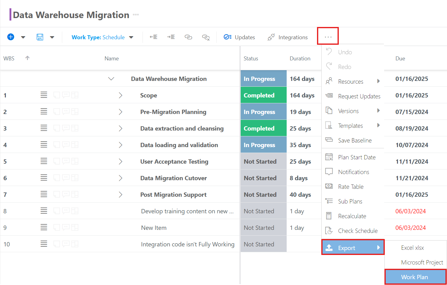Open the ellipsis menu beside the project title

click(x=136, y=15)
